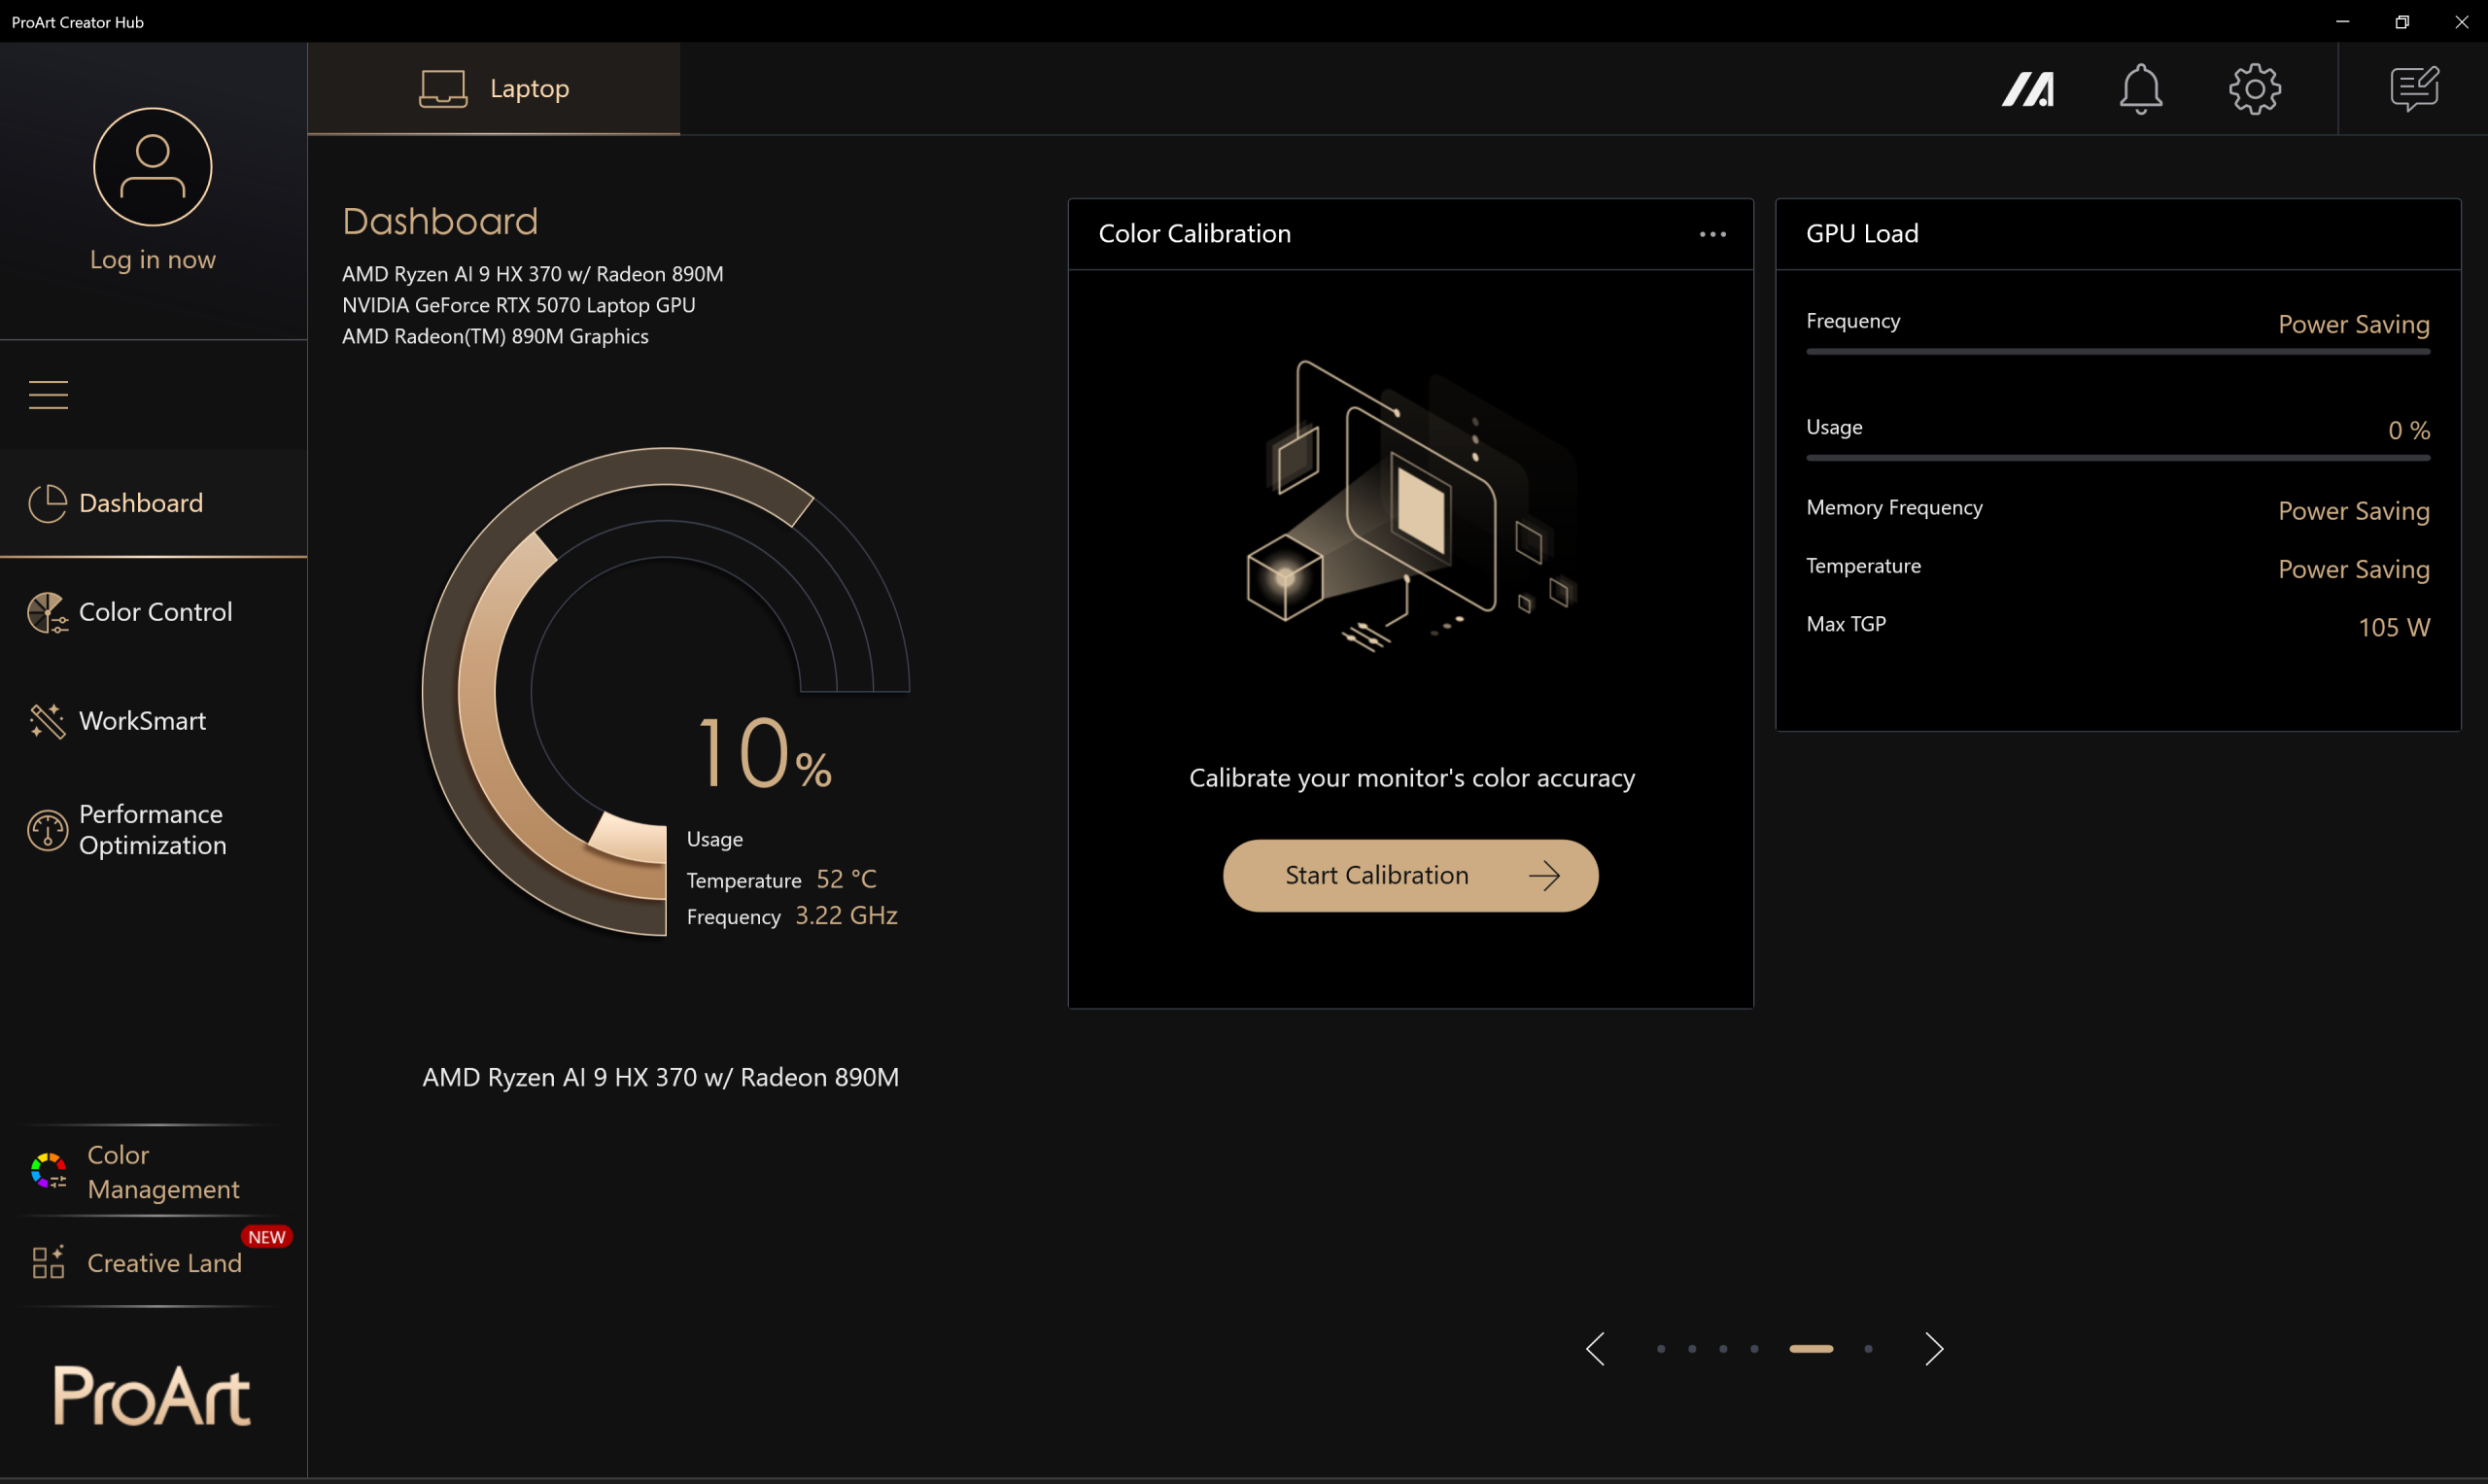Image resolution: width=2488 pixels, height=1484 pixels.
Task: Click the Log in now link
Action: [152, 259]
